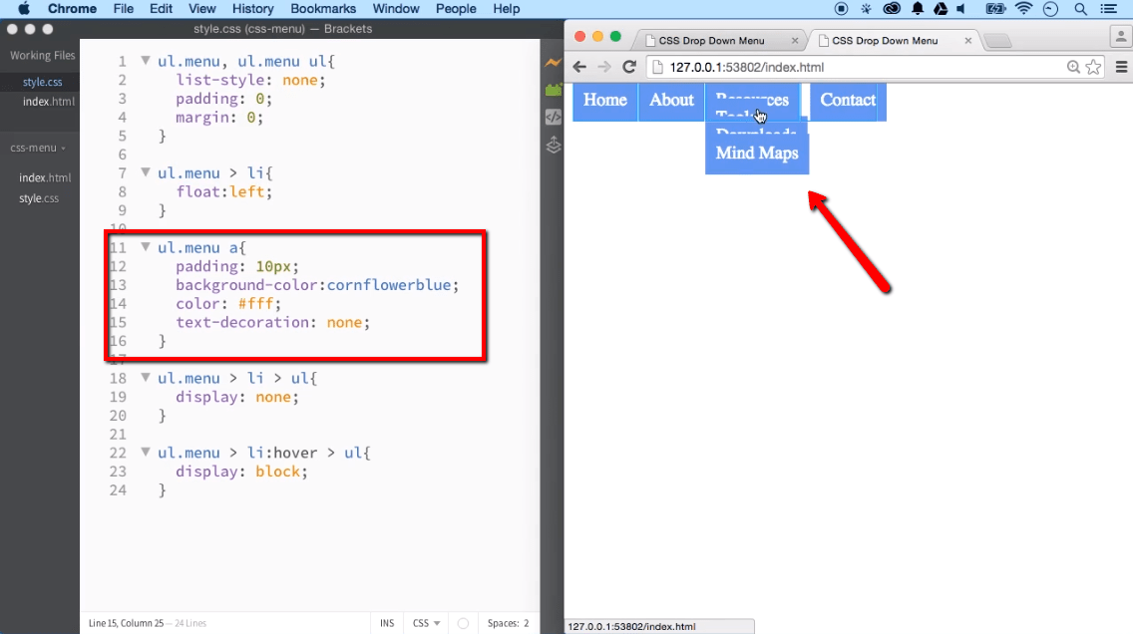
Task: Launch Live Preview in Brackets
Action: 554,62
